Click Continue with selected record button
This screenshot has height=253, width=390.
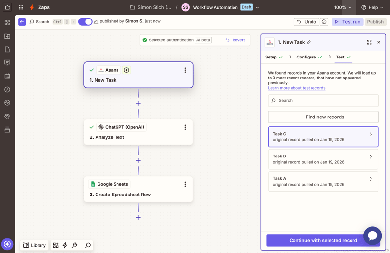(323, 240)
